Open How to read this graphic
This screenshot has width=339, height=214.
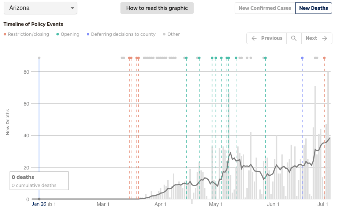coord(157,8)
